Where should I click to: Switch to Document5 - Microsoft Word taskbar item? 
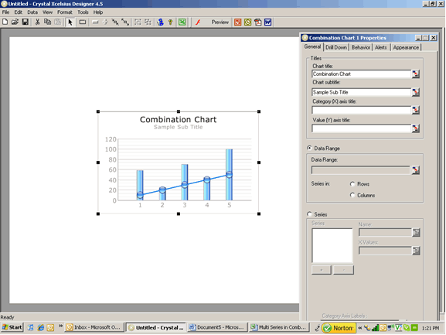click(x=217, y=327)
